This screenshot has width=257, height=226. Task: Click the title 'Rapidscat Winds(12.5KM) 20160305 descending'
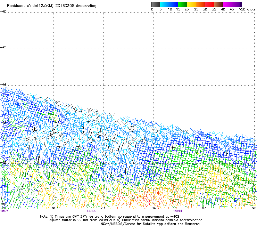[52, 6]
